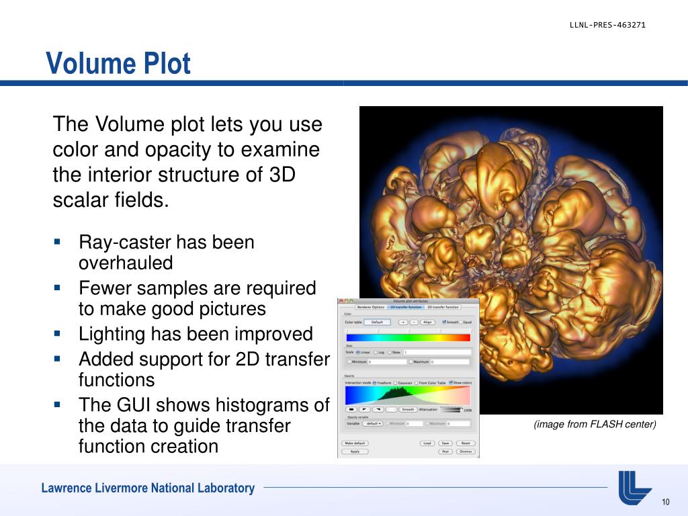Add a color control point with plus button
688x516 pixels.
coord(403,322)
